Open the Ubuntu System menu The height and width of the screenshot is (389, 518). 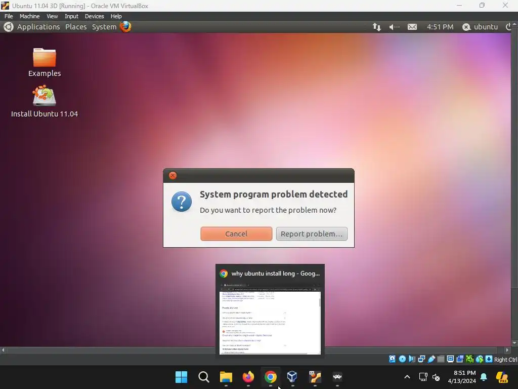point(104,27)
